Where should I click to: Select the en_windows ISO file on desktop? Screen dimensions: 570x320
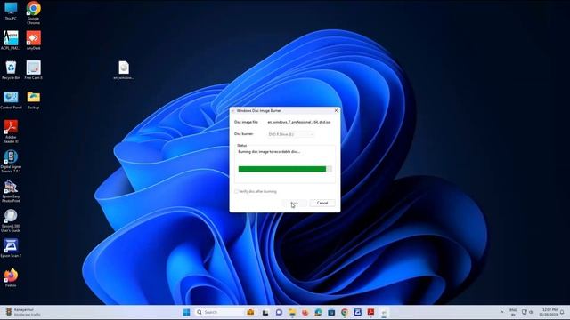pos(124,70)
